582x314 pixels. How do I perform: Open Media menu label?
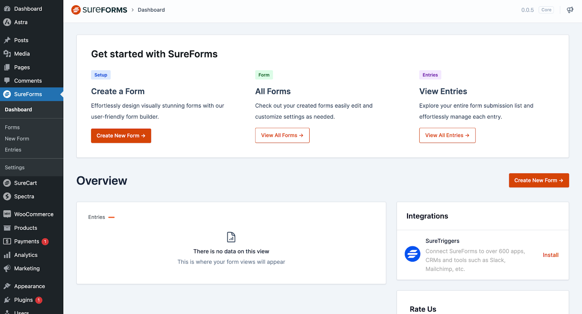point(22,54)
